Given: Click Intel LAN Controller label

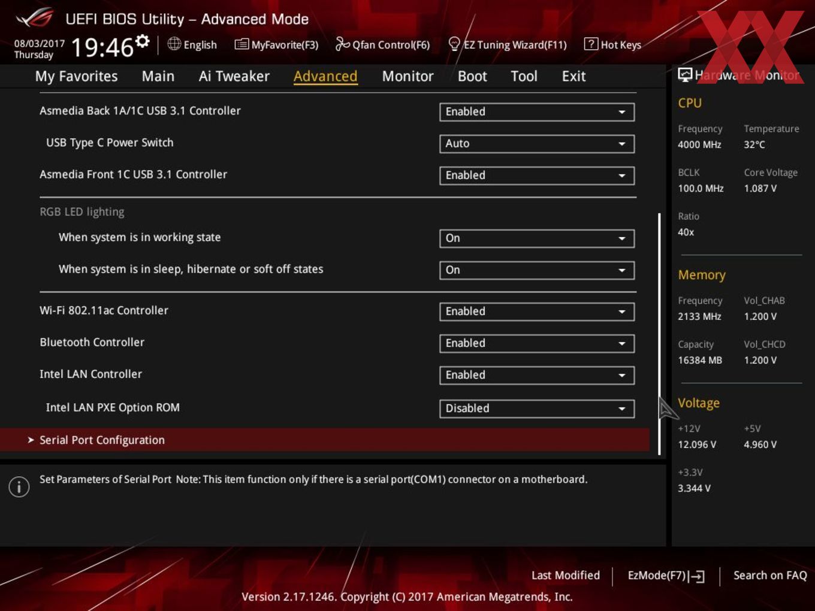Looking at the screenshot, I should [x=90, y=374].
